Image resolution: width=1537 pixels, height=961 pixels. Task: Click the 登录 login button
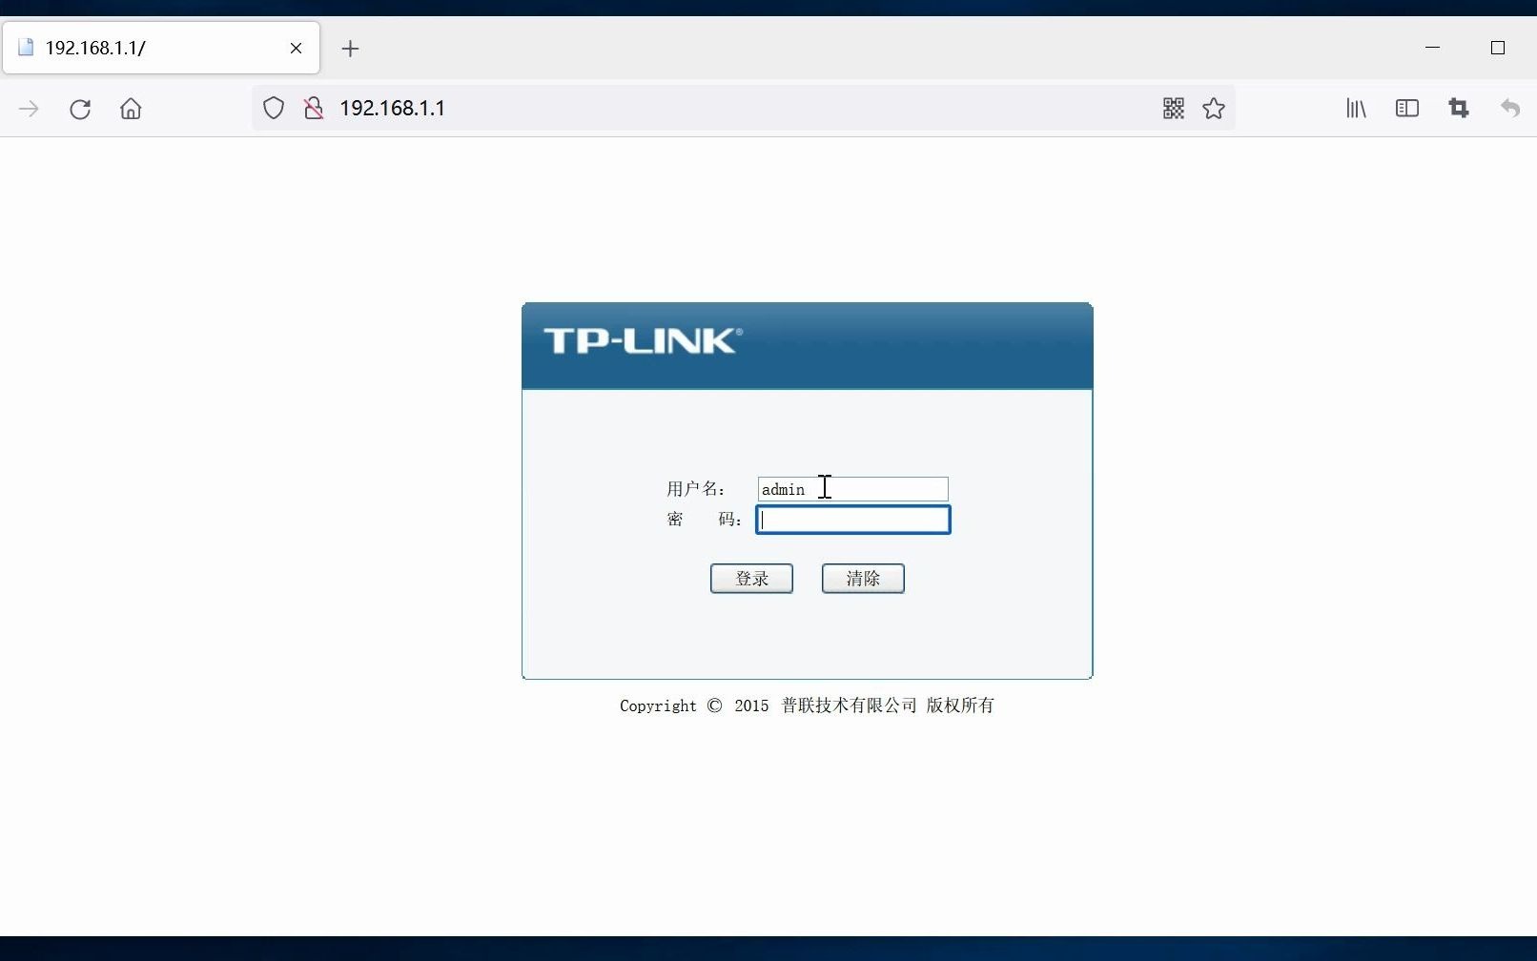(x=751, y=579)
